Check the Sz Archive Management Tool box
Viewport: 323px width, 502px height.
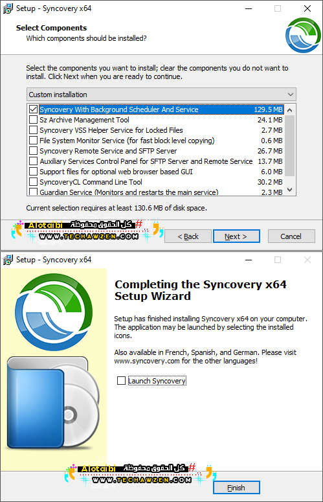(33, 120)
